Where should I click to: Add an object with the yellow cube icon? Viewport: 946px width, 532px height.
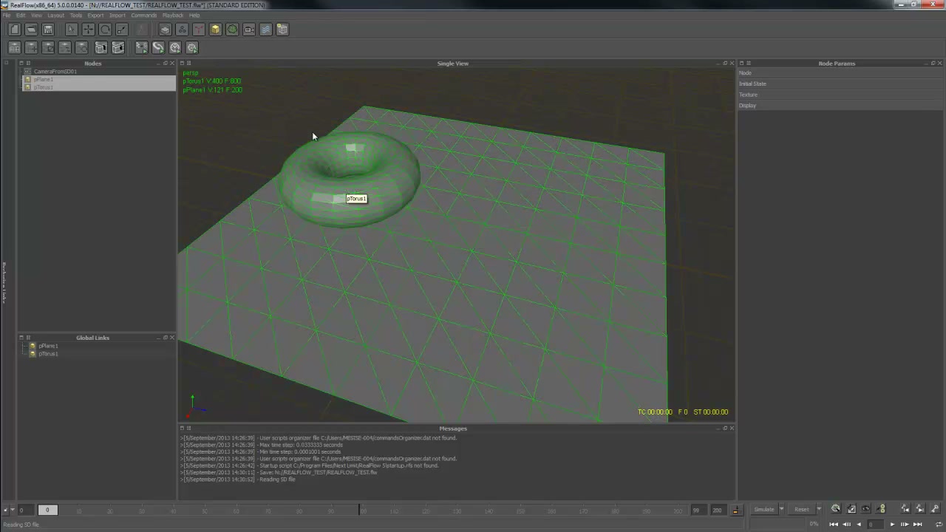(215, 30)
